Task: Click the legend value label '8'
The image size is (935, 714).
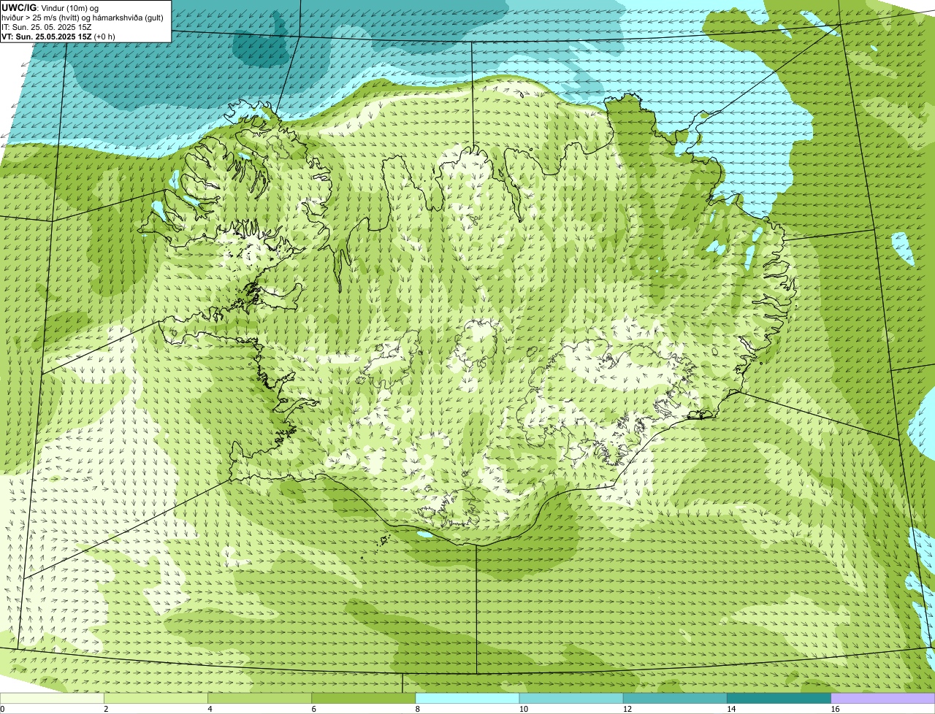Action: [x=417, y=709]
